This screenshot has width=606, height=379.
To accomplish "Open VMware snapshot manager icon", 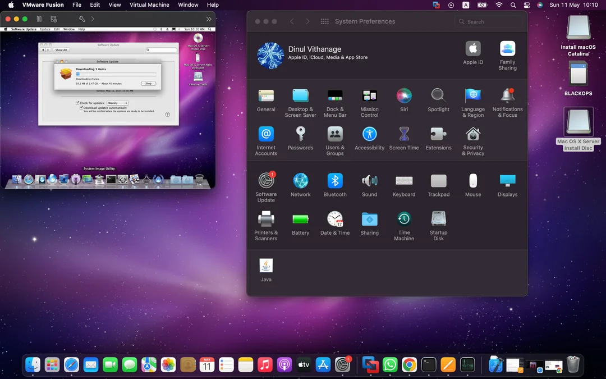I will pos(54,19).
